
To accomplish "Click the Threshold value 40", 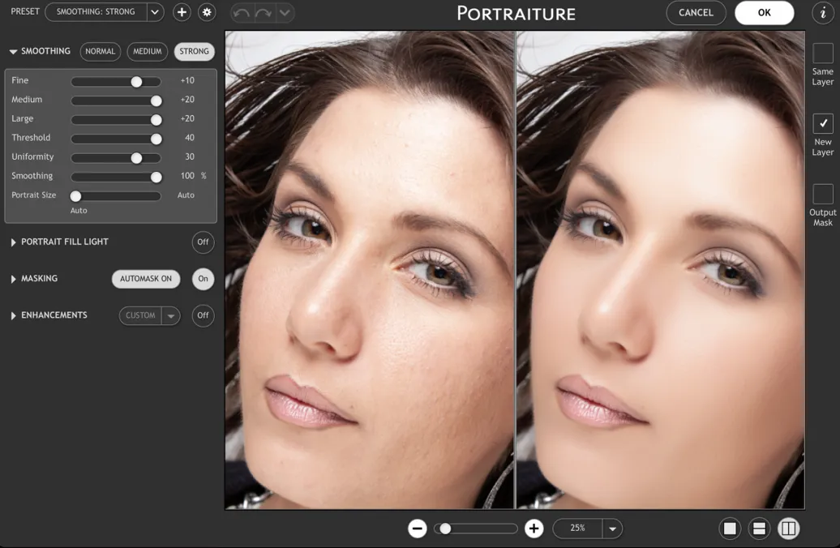I will pos(189,138).
